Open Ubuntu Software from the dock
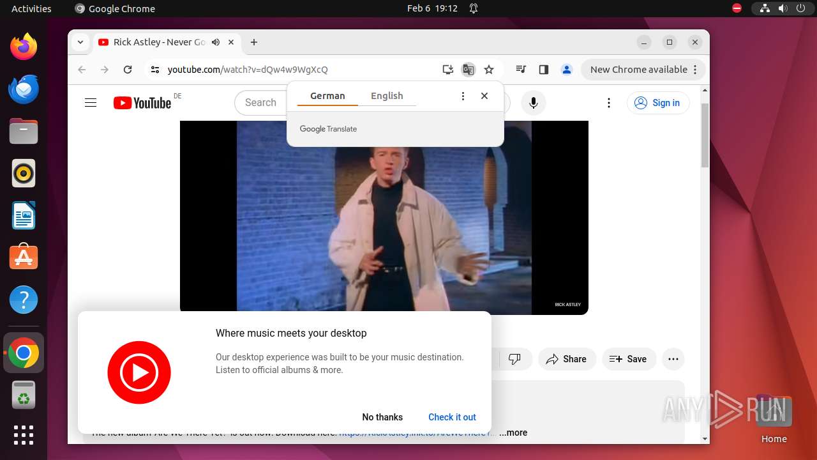Image resolution: width=817 pixels, height=460 pixels. pyautogui.click(x=24, y=257)
